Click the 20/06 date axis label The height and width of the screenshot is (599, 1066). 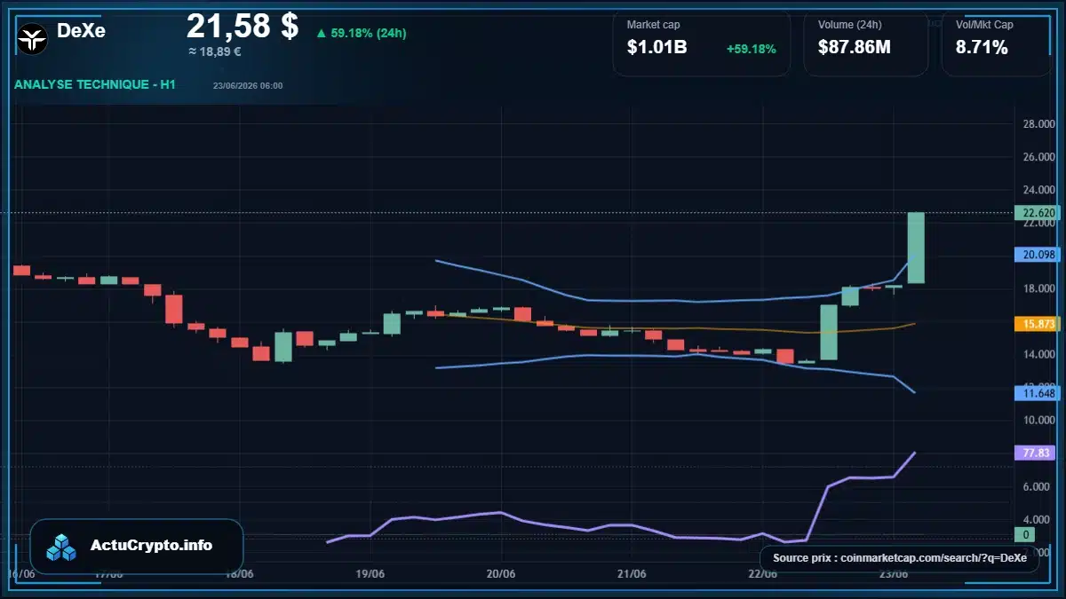coord(501,574)
